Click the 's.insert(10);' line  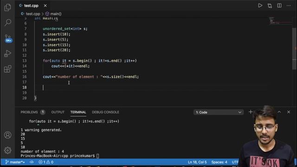[x=57, y=34]
